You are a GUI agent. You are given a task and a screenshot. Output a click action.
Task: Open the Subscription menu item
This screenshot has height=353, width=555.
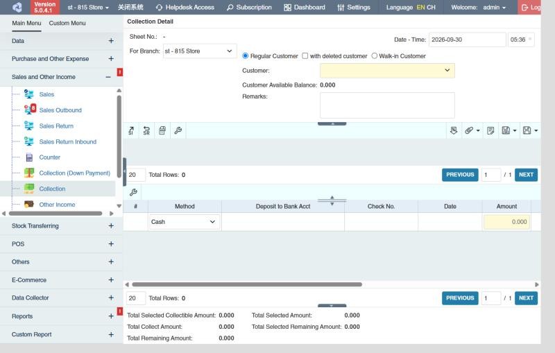(249, 7)
